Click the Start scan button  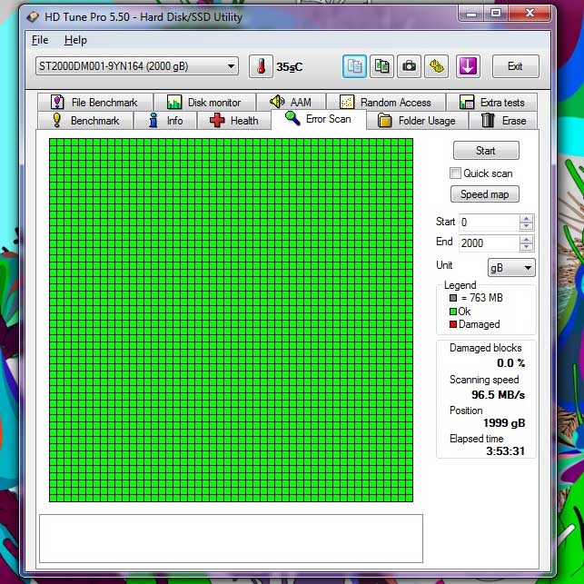[486, 151]
